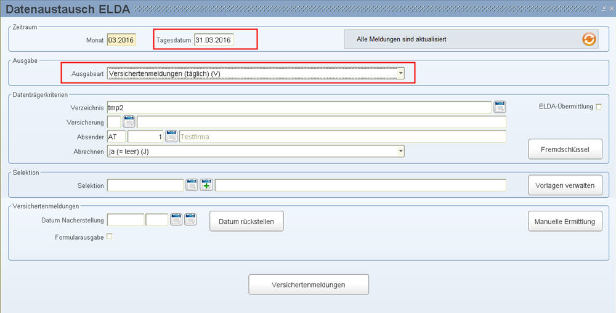Click the long Versicherung description field
Screen dimensions: 616x313
[x=322, y=122]
